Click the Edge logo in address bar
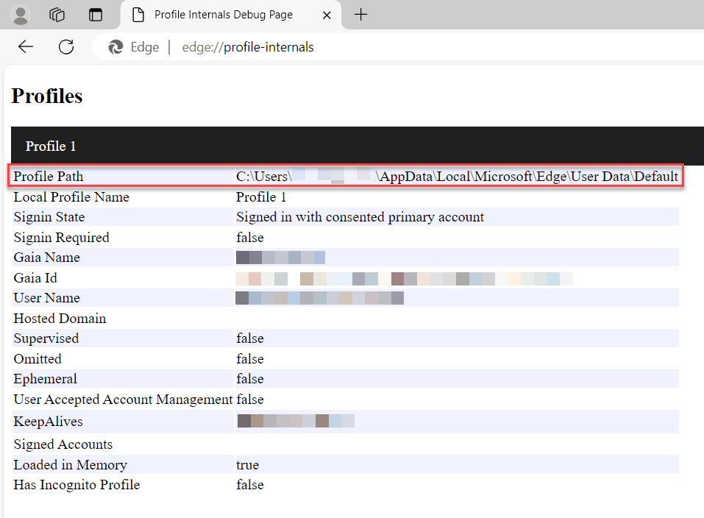 pyautogui.click(x=115, y=47)
